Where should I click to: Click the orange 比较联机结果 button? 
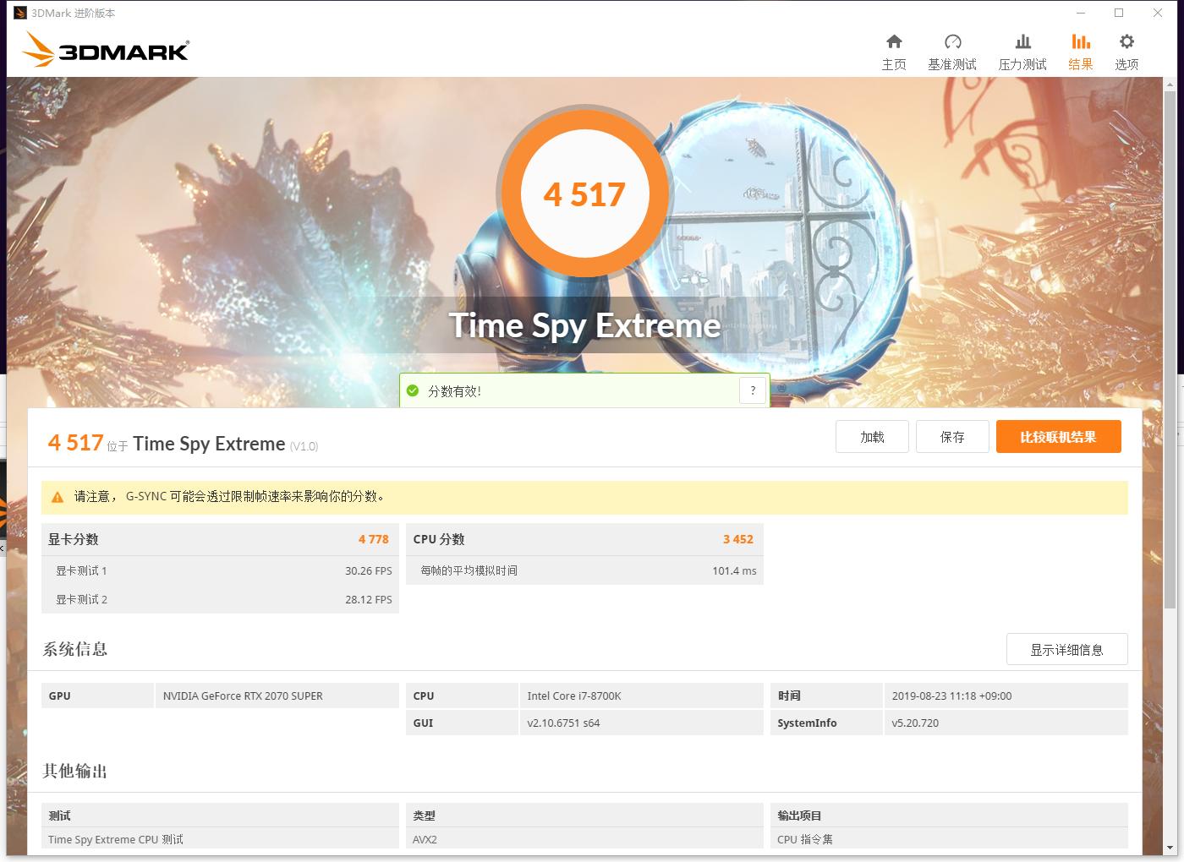coord(1058,436)
